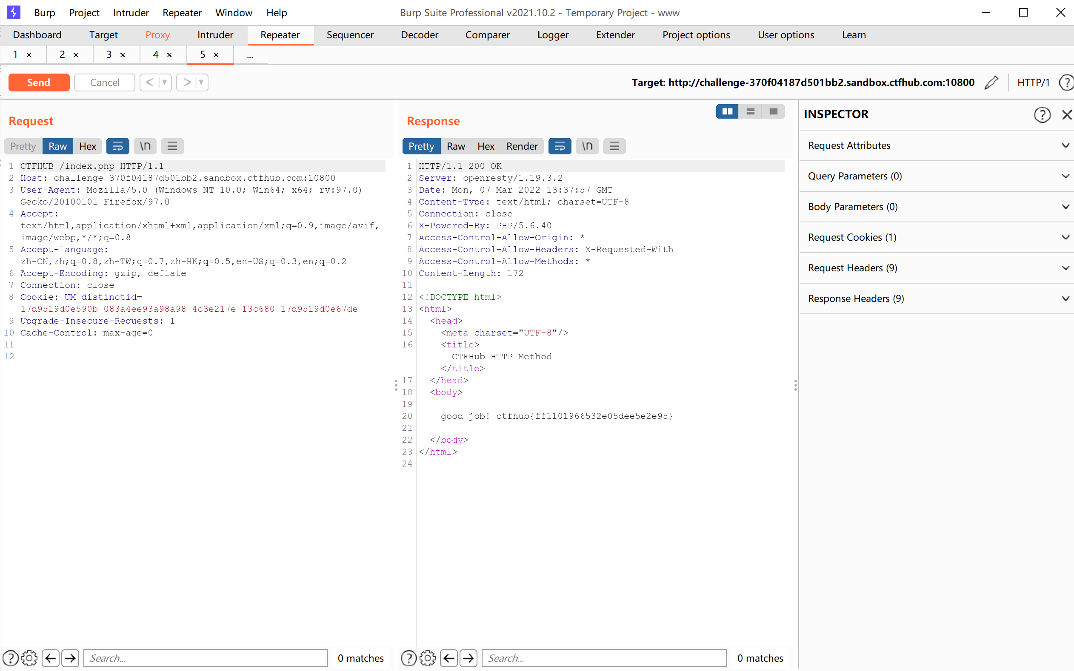
Task: Open the forward history dropdown arrow
Action: coord(201,82)
